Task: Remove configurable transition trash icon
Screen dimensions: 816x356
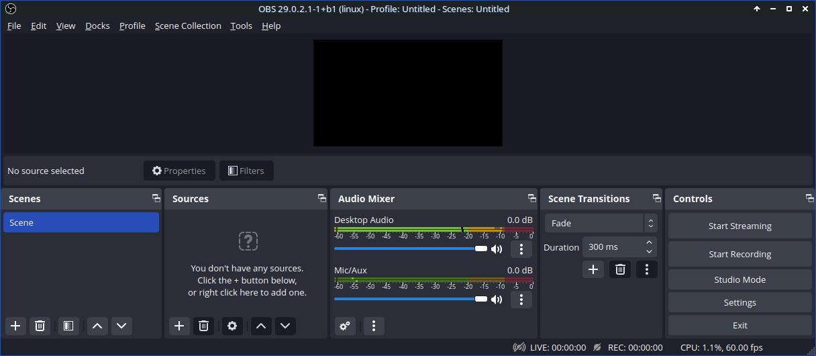Action: (x=620, y=269)
